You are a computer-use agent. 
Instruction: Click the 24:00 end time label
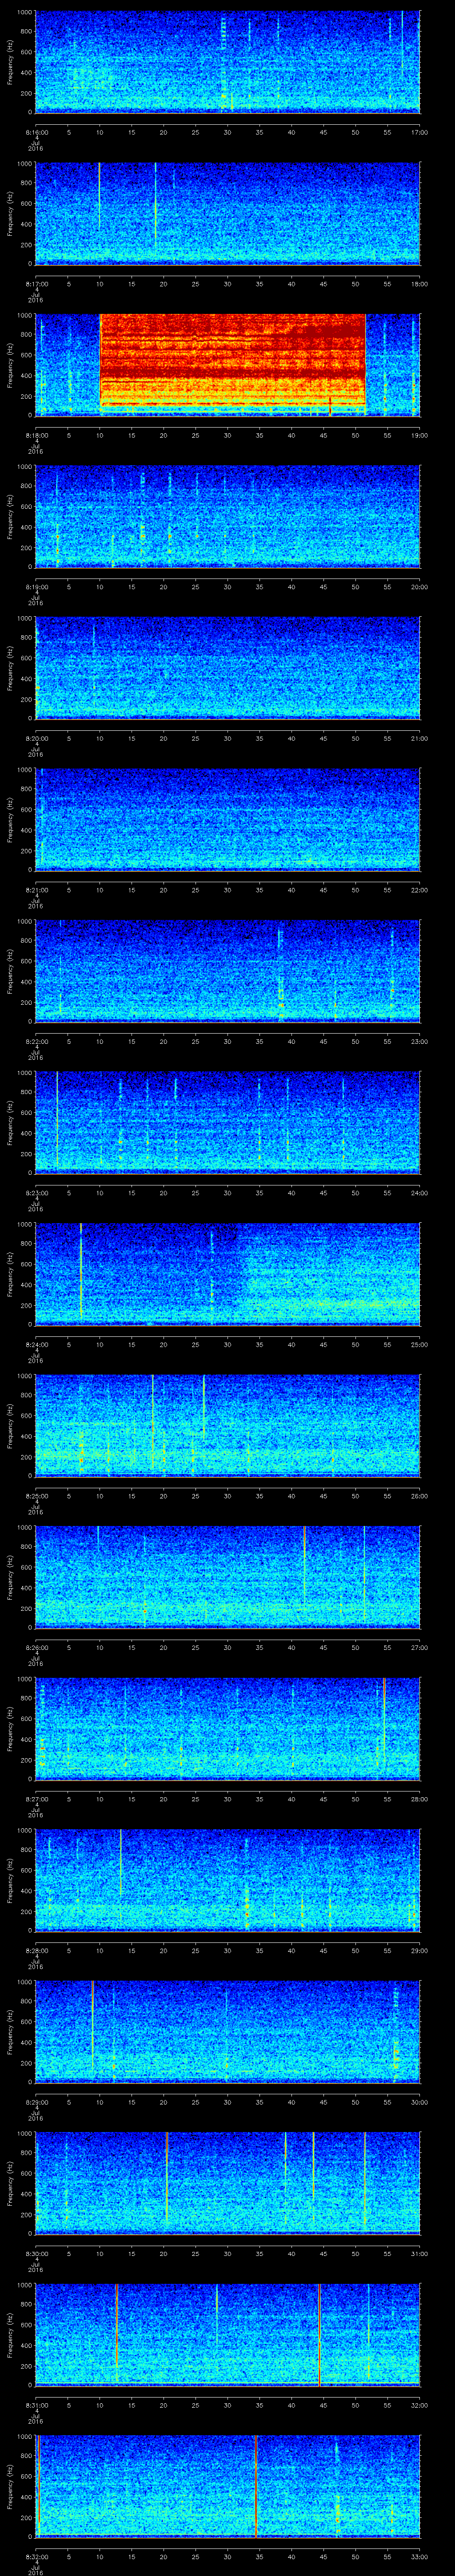coord(419,1193)
